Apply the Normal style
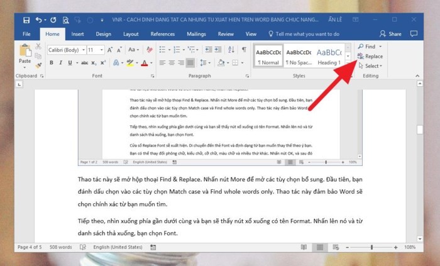Viewport: 440px width, 266px height. (x=268, y=56)
